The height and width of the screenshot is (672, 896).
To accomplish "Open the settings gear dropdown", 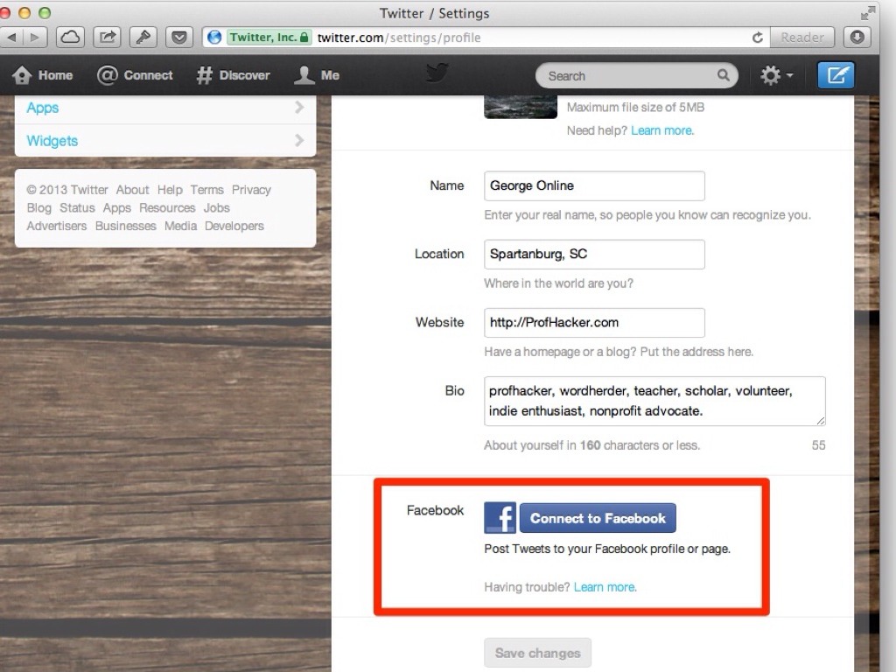I will [775, 76].
